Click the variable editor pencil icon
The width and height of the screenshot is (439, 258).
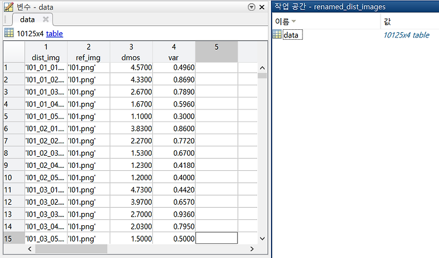pos(8,6)
